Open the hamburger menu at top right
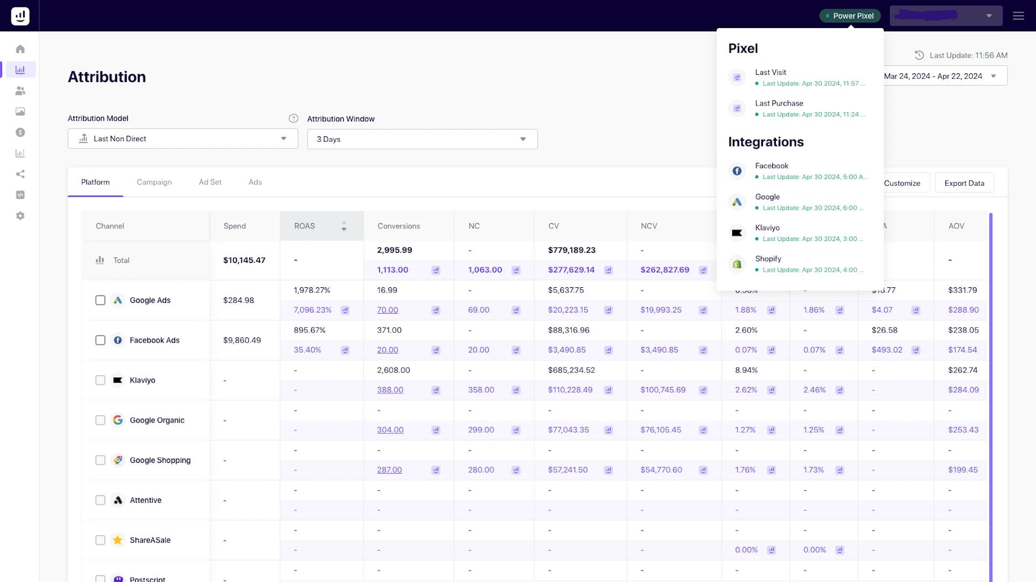 [x=1018, y=16]
